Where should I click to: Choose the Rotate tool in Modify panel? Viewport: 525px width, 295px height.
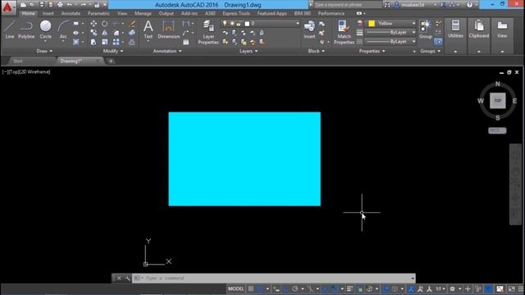pos(105,24)
